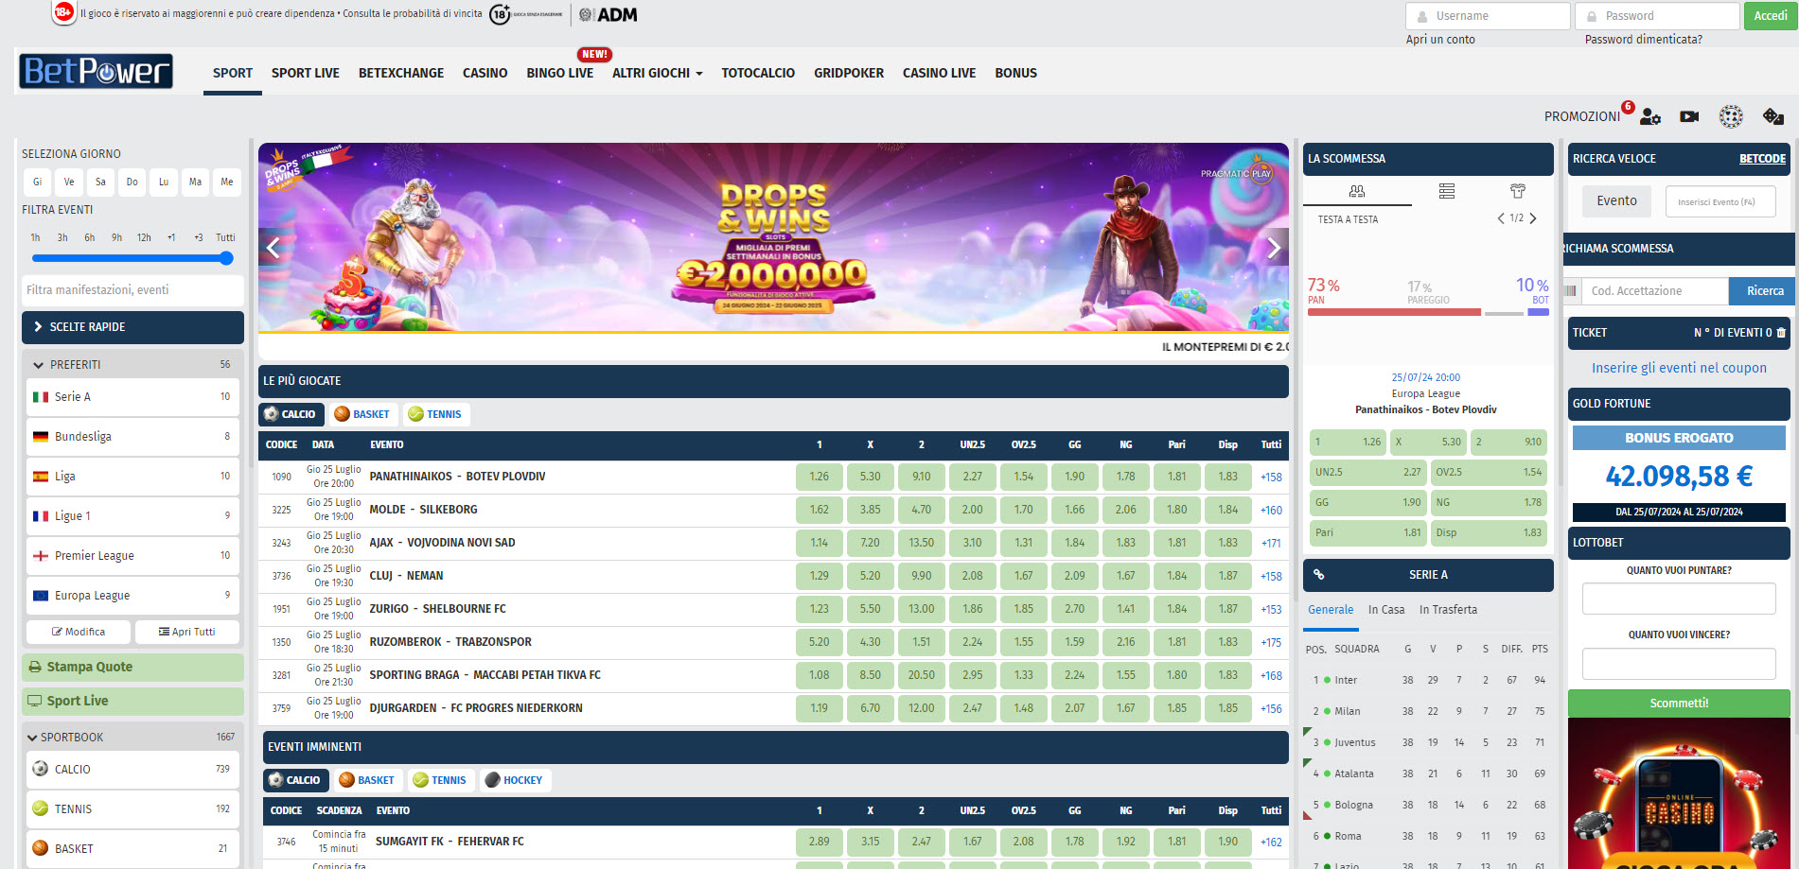Open Betexchange menu
1799x869 pixels.
[401, 73]
